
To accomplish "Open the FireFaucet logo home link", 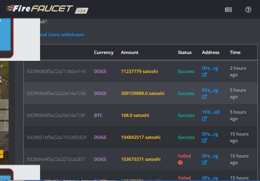I will pyautogui.click(x=39, y=8).
